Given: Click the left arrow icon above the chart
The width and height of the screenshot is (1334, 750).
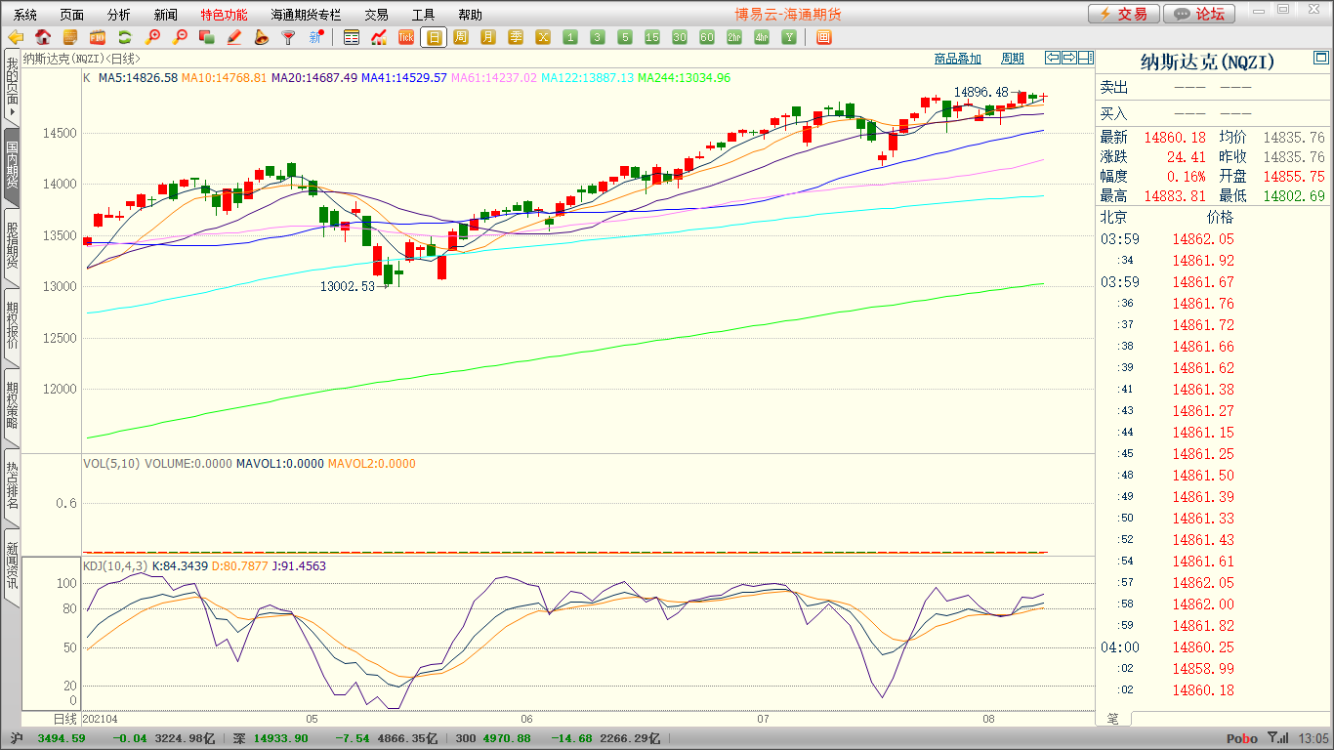Looking at the screenshot, I should click(x=1053, y=58).
